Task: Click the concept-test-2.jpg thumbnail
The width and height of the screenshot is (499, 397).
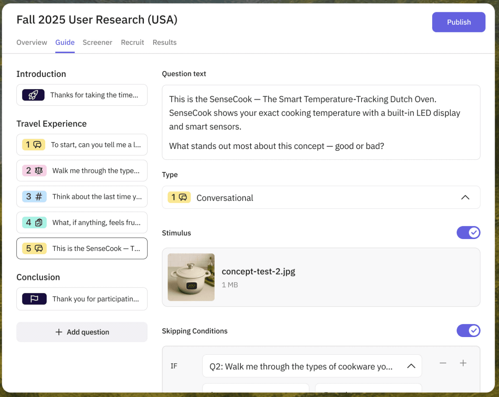Action: [x=191, y=277]
